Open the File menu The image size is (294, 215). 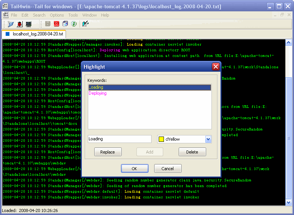coord(14,15)
